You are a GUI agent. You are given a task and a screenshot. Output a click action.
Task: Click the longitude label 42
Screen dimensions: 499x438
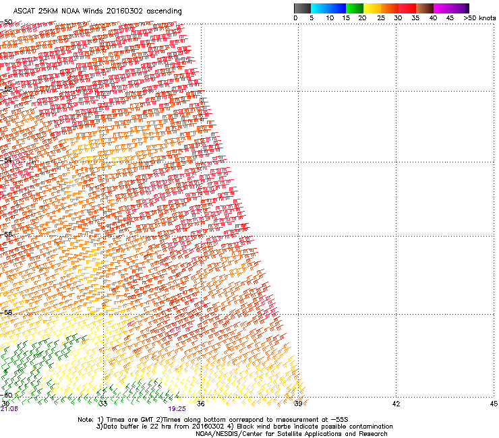tap(396, 404)
